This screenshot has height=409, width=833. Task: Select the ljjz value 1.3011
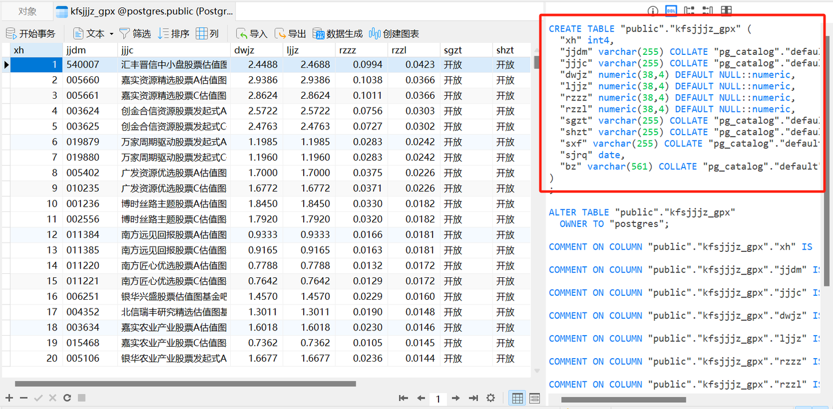click(309, 312)
